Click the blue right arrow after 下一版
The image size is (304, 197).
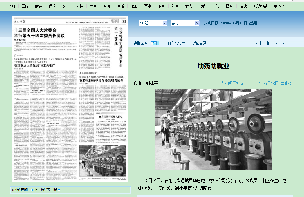[x=59, y=190]
